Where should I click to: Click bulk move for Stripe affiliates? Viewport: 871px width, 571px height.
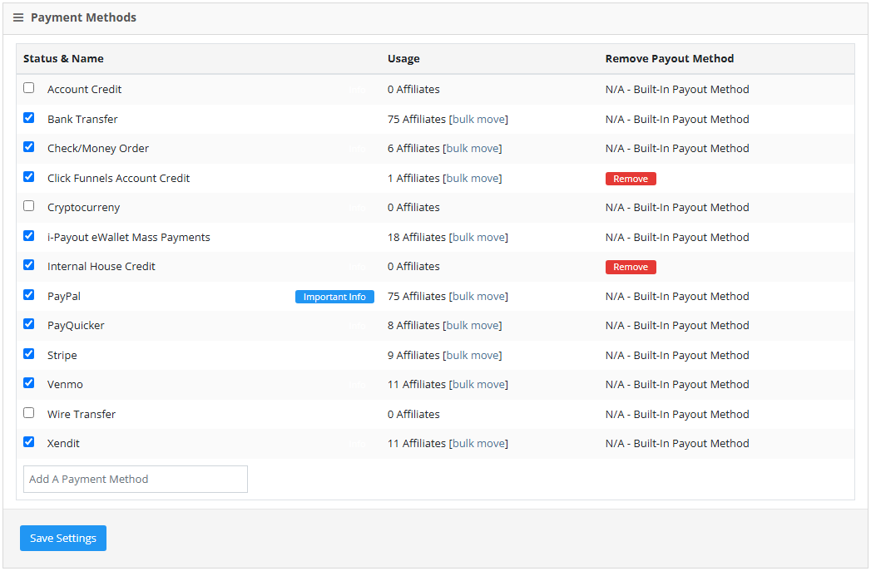coord(472,356)
